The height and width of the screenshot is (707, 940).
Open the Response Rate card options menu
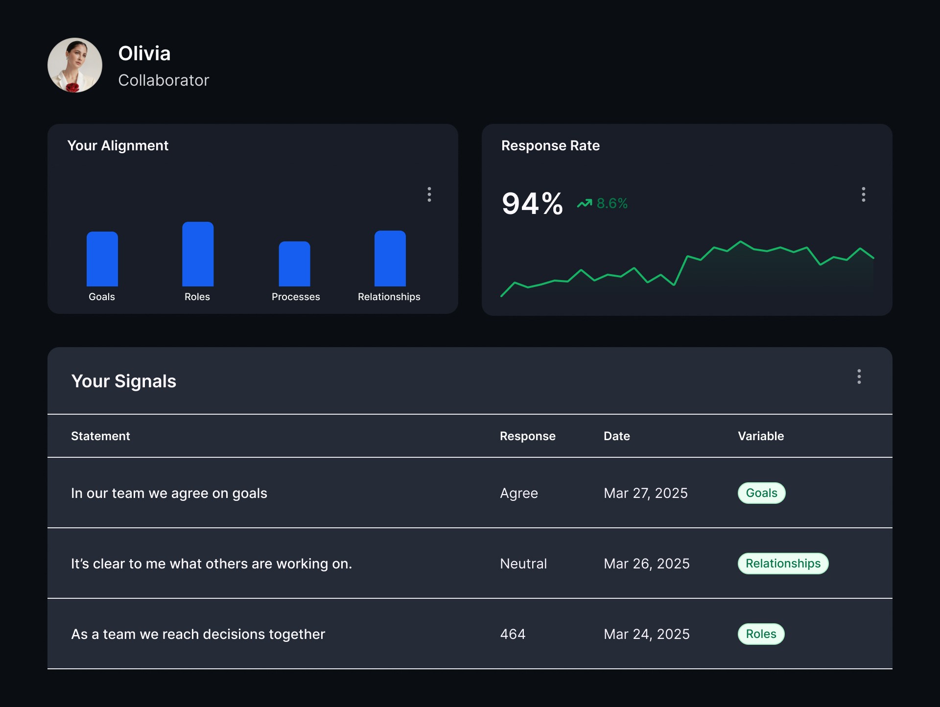[x=864, y=194]
